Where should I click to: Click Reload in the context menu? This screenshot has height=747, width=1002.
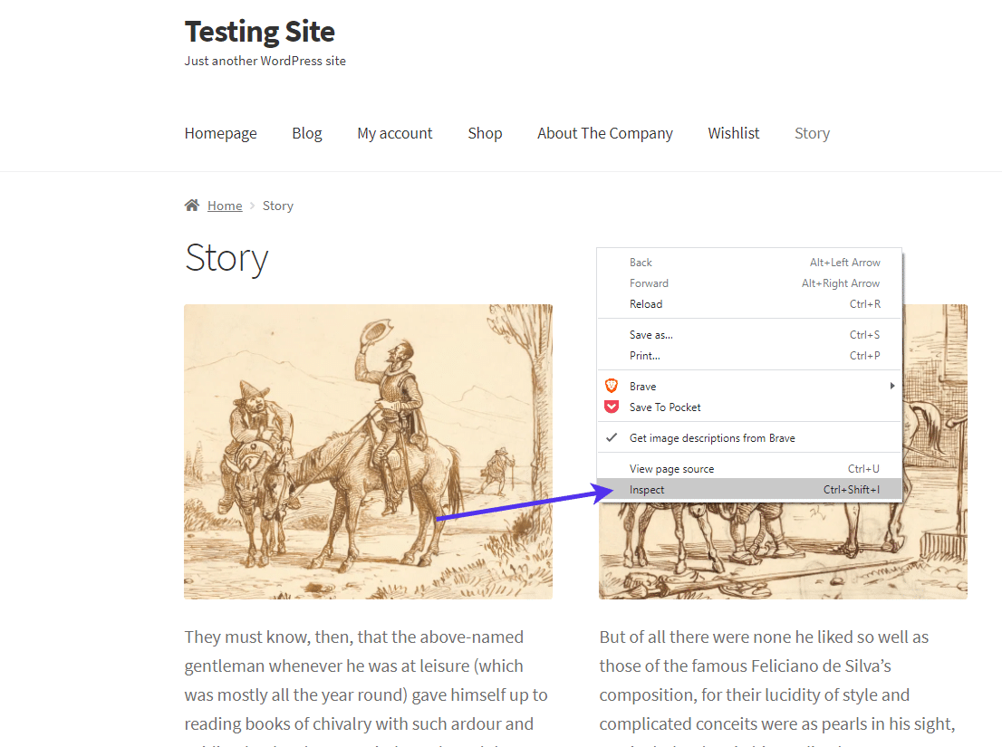coord(645,303)
